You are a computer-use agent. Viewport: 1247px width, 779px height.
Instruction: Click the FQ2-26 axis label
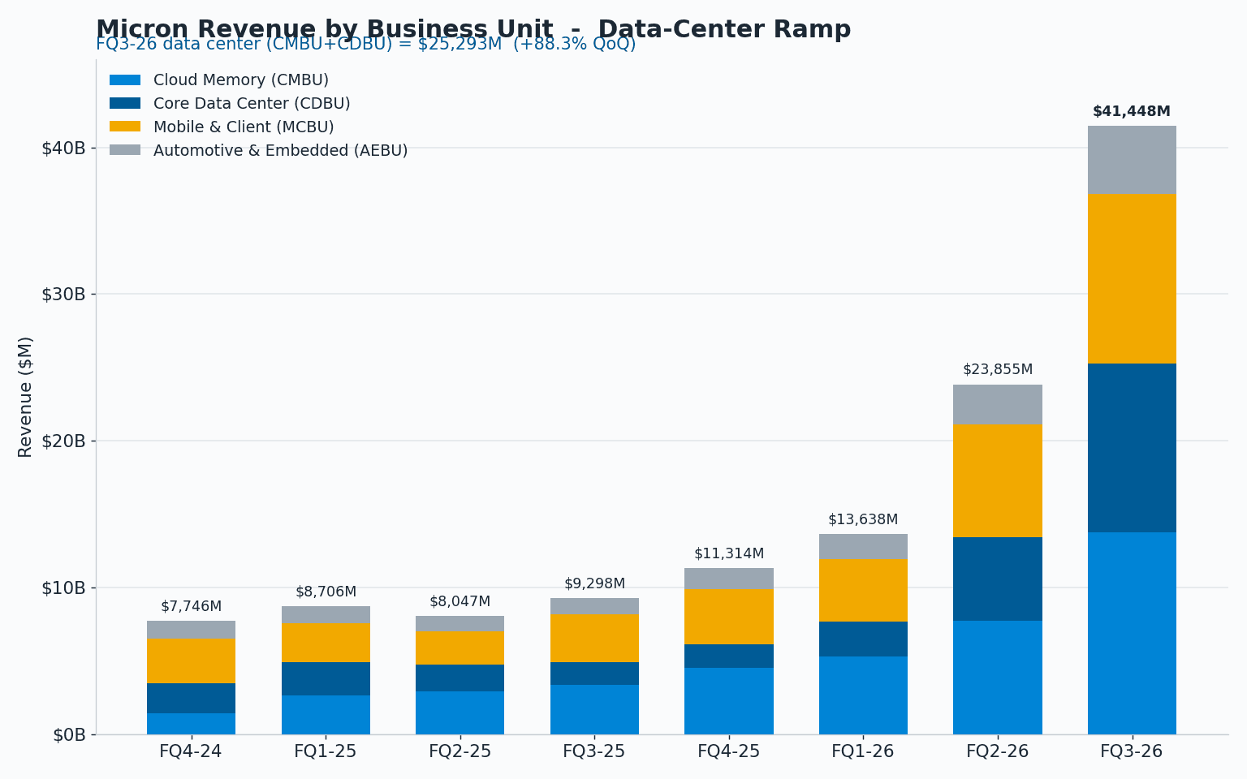[998, 752]
